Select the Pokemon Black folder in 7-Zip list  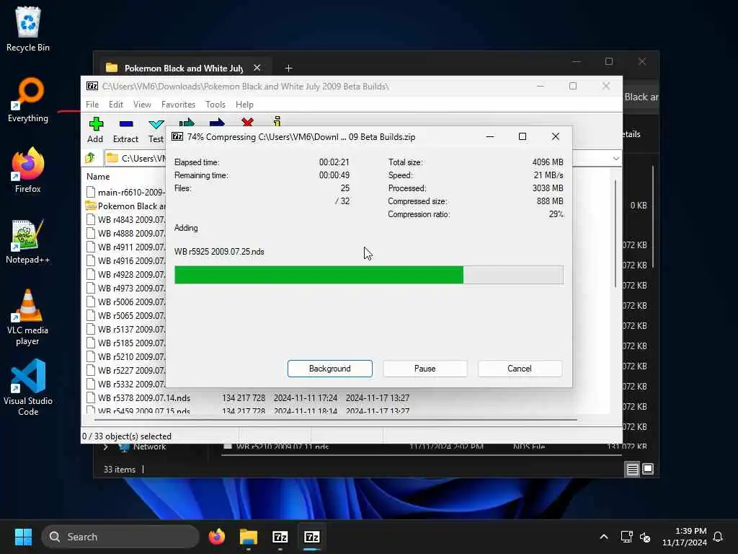coord(125,206)
